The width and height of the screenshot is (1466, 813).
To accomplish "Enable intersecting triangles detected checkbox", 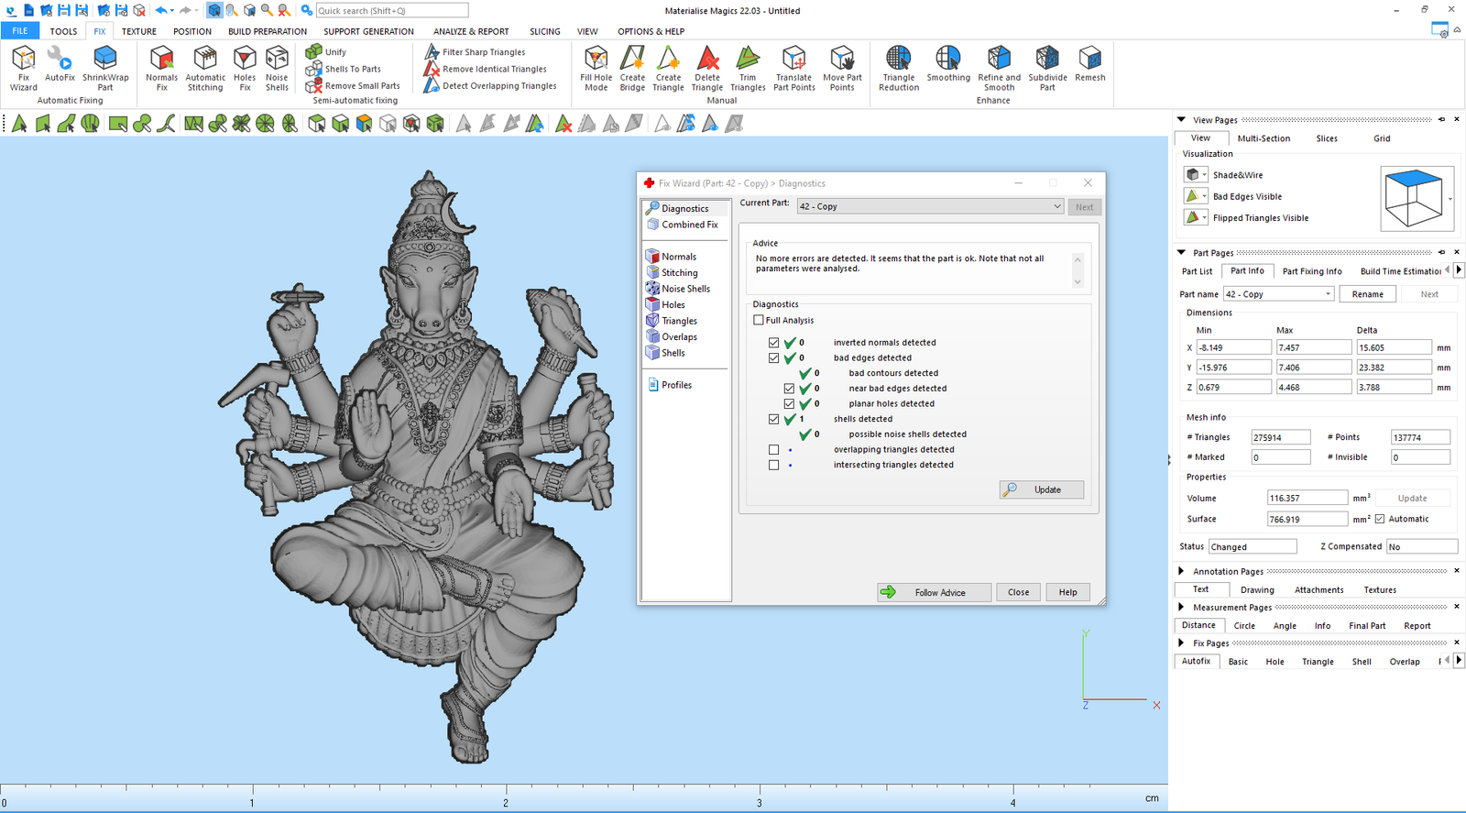I will pyautogui.click(x=773, y=465).
